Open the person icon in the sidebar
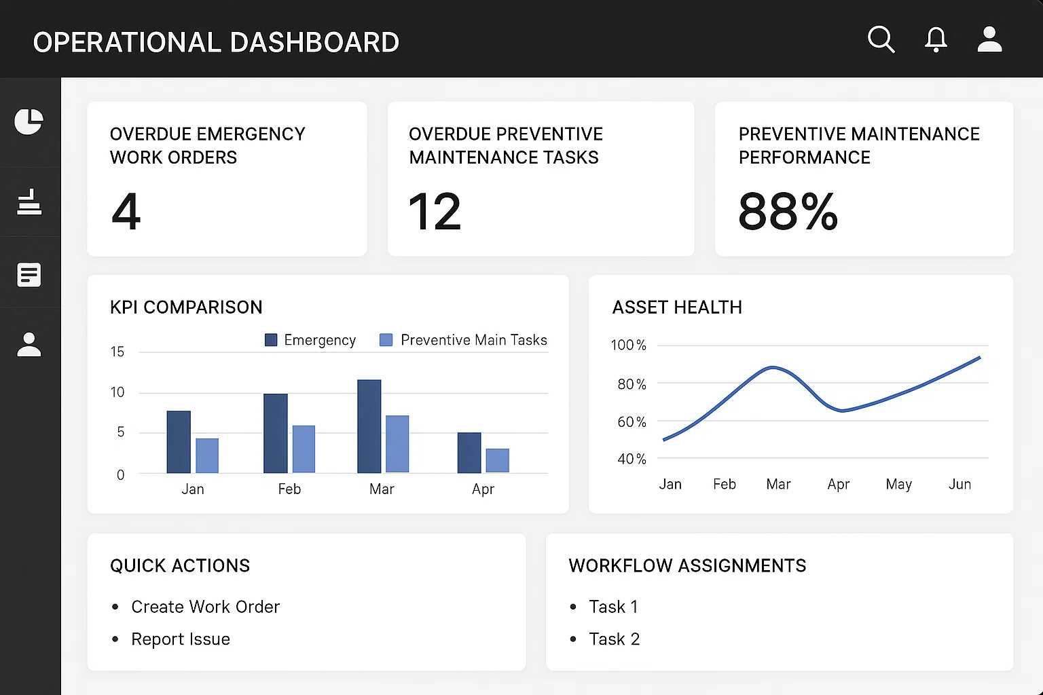 [29, 345]
